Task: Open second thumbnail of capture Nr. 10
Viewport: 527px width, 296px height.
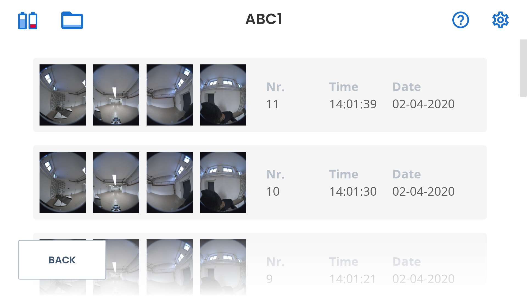Action: click(x=116, y=182)
